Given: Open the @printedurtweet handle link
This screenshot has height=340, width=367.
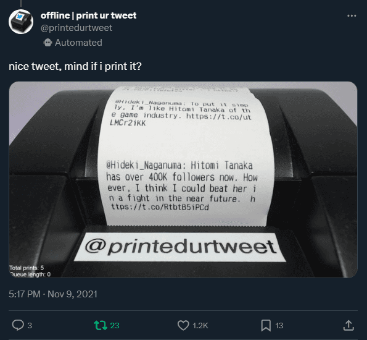Looking at the screenshot, I should coord(76,28).
